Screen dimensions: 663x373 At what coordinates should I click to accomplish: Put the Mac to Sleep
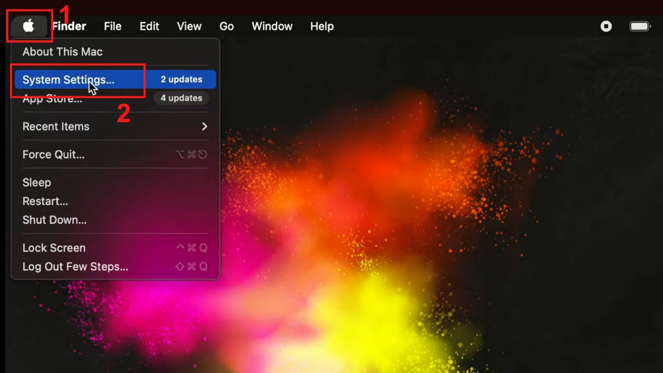115,182
